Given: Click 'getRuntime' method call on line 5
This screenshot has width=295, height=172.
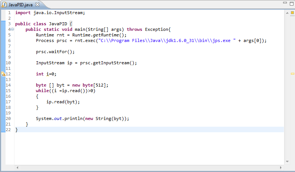Looking at the screenshot, I should [106, 35].
